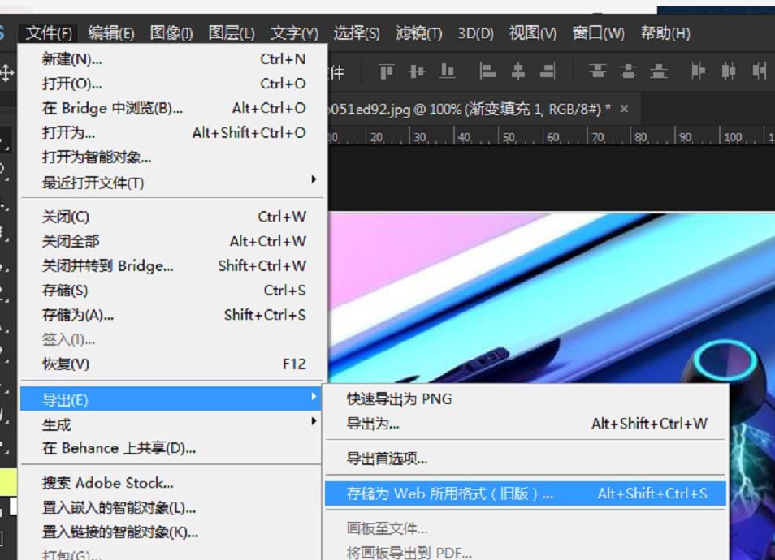Image resolution: width=775 pixels, height=560 pixels.
Task: Open the 3D(D) menu
Action: click(x=475, y=33)
